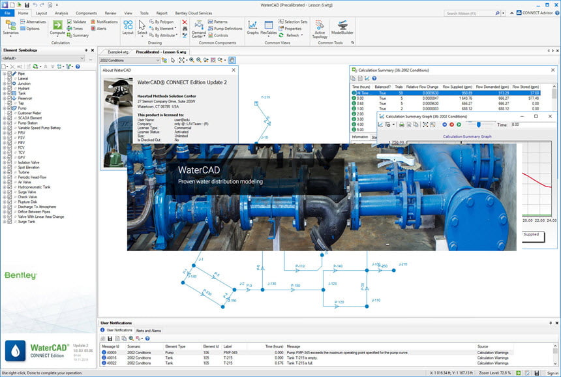Expand the Turbine tree node

tap(5, 172)
